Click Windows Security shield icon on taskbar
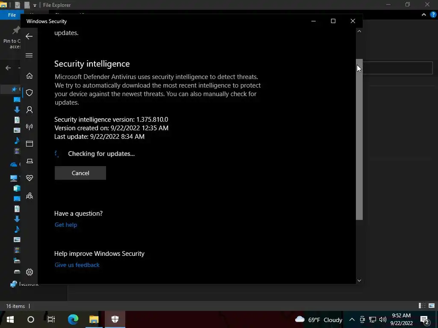This screenshot has width=438, height=328. pos(115,319)
